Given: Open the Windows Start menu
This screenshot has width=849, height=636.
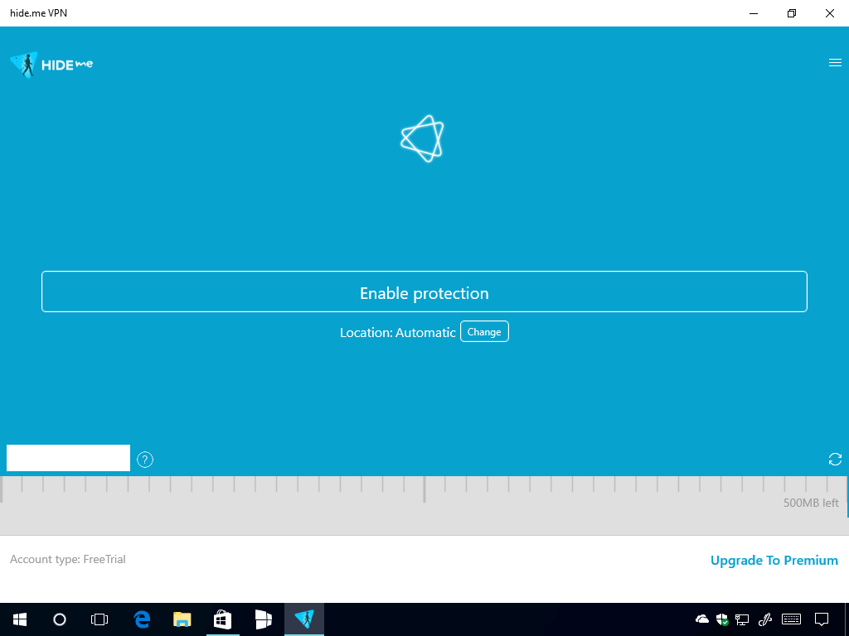Looking at the screenshot, I should pos(20,619).
